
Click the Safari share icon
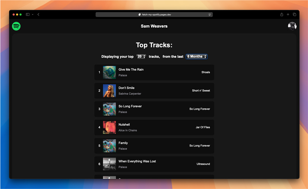coord(281,14)
